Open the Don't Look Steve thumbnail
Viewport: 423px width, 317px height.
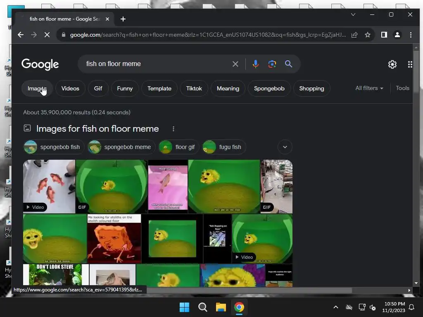pos(56,275)
